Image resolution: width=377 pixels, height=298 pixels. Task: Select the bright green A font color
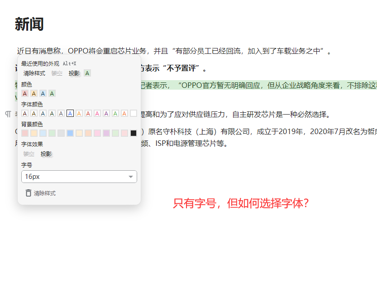(x=115, y=113)
